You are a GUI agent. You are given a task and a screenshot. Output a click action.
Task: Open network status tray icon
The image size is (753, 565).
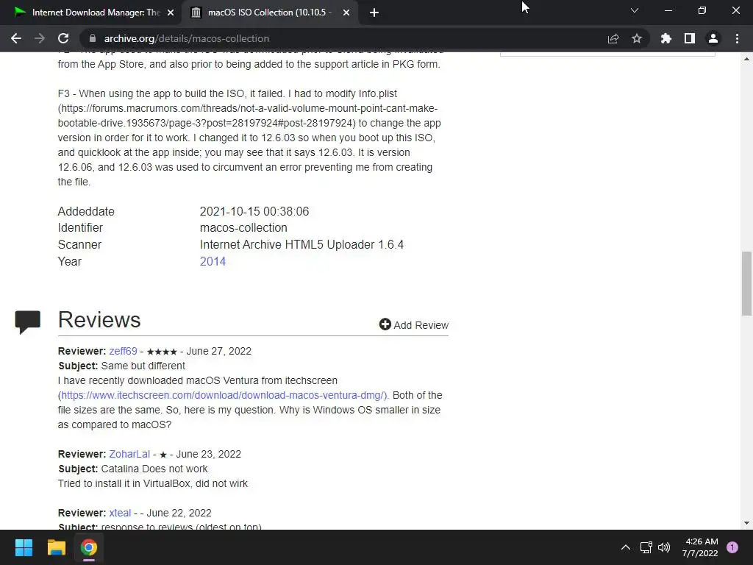pyautogui.click(x=646, y=547)
